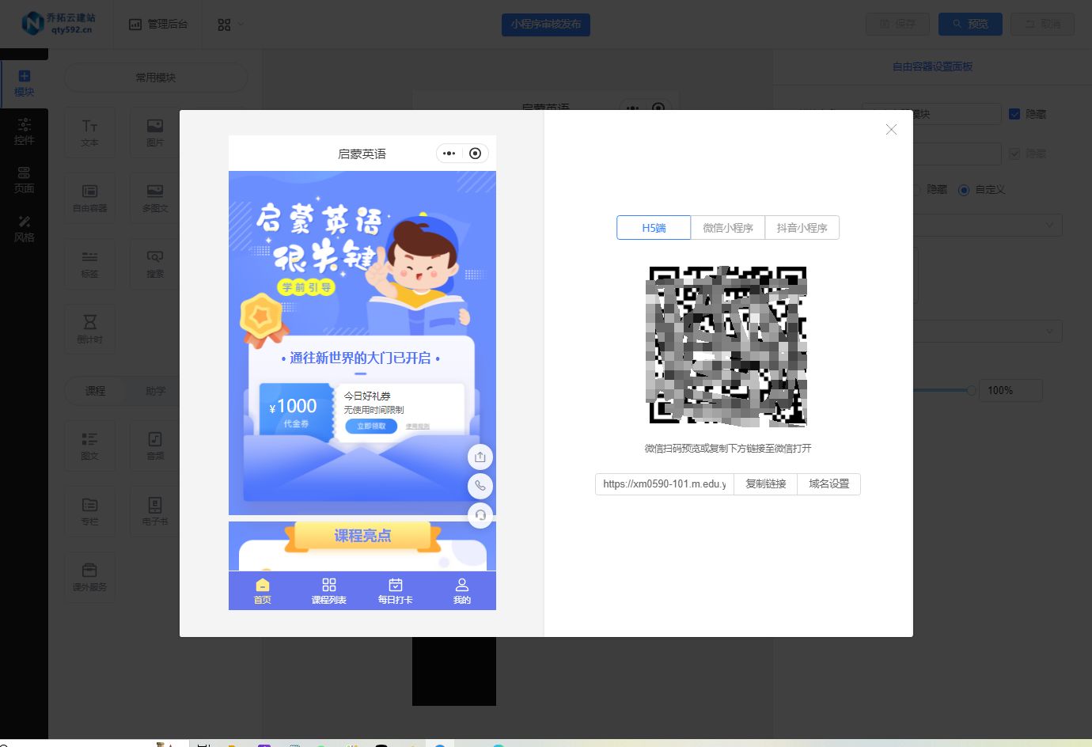
Task: Open the 风格 sidebar panel
Action: [x=24, y=229]
